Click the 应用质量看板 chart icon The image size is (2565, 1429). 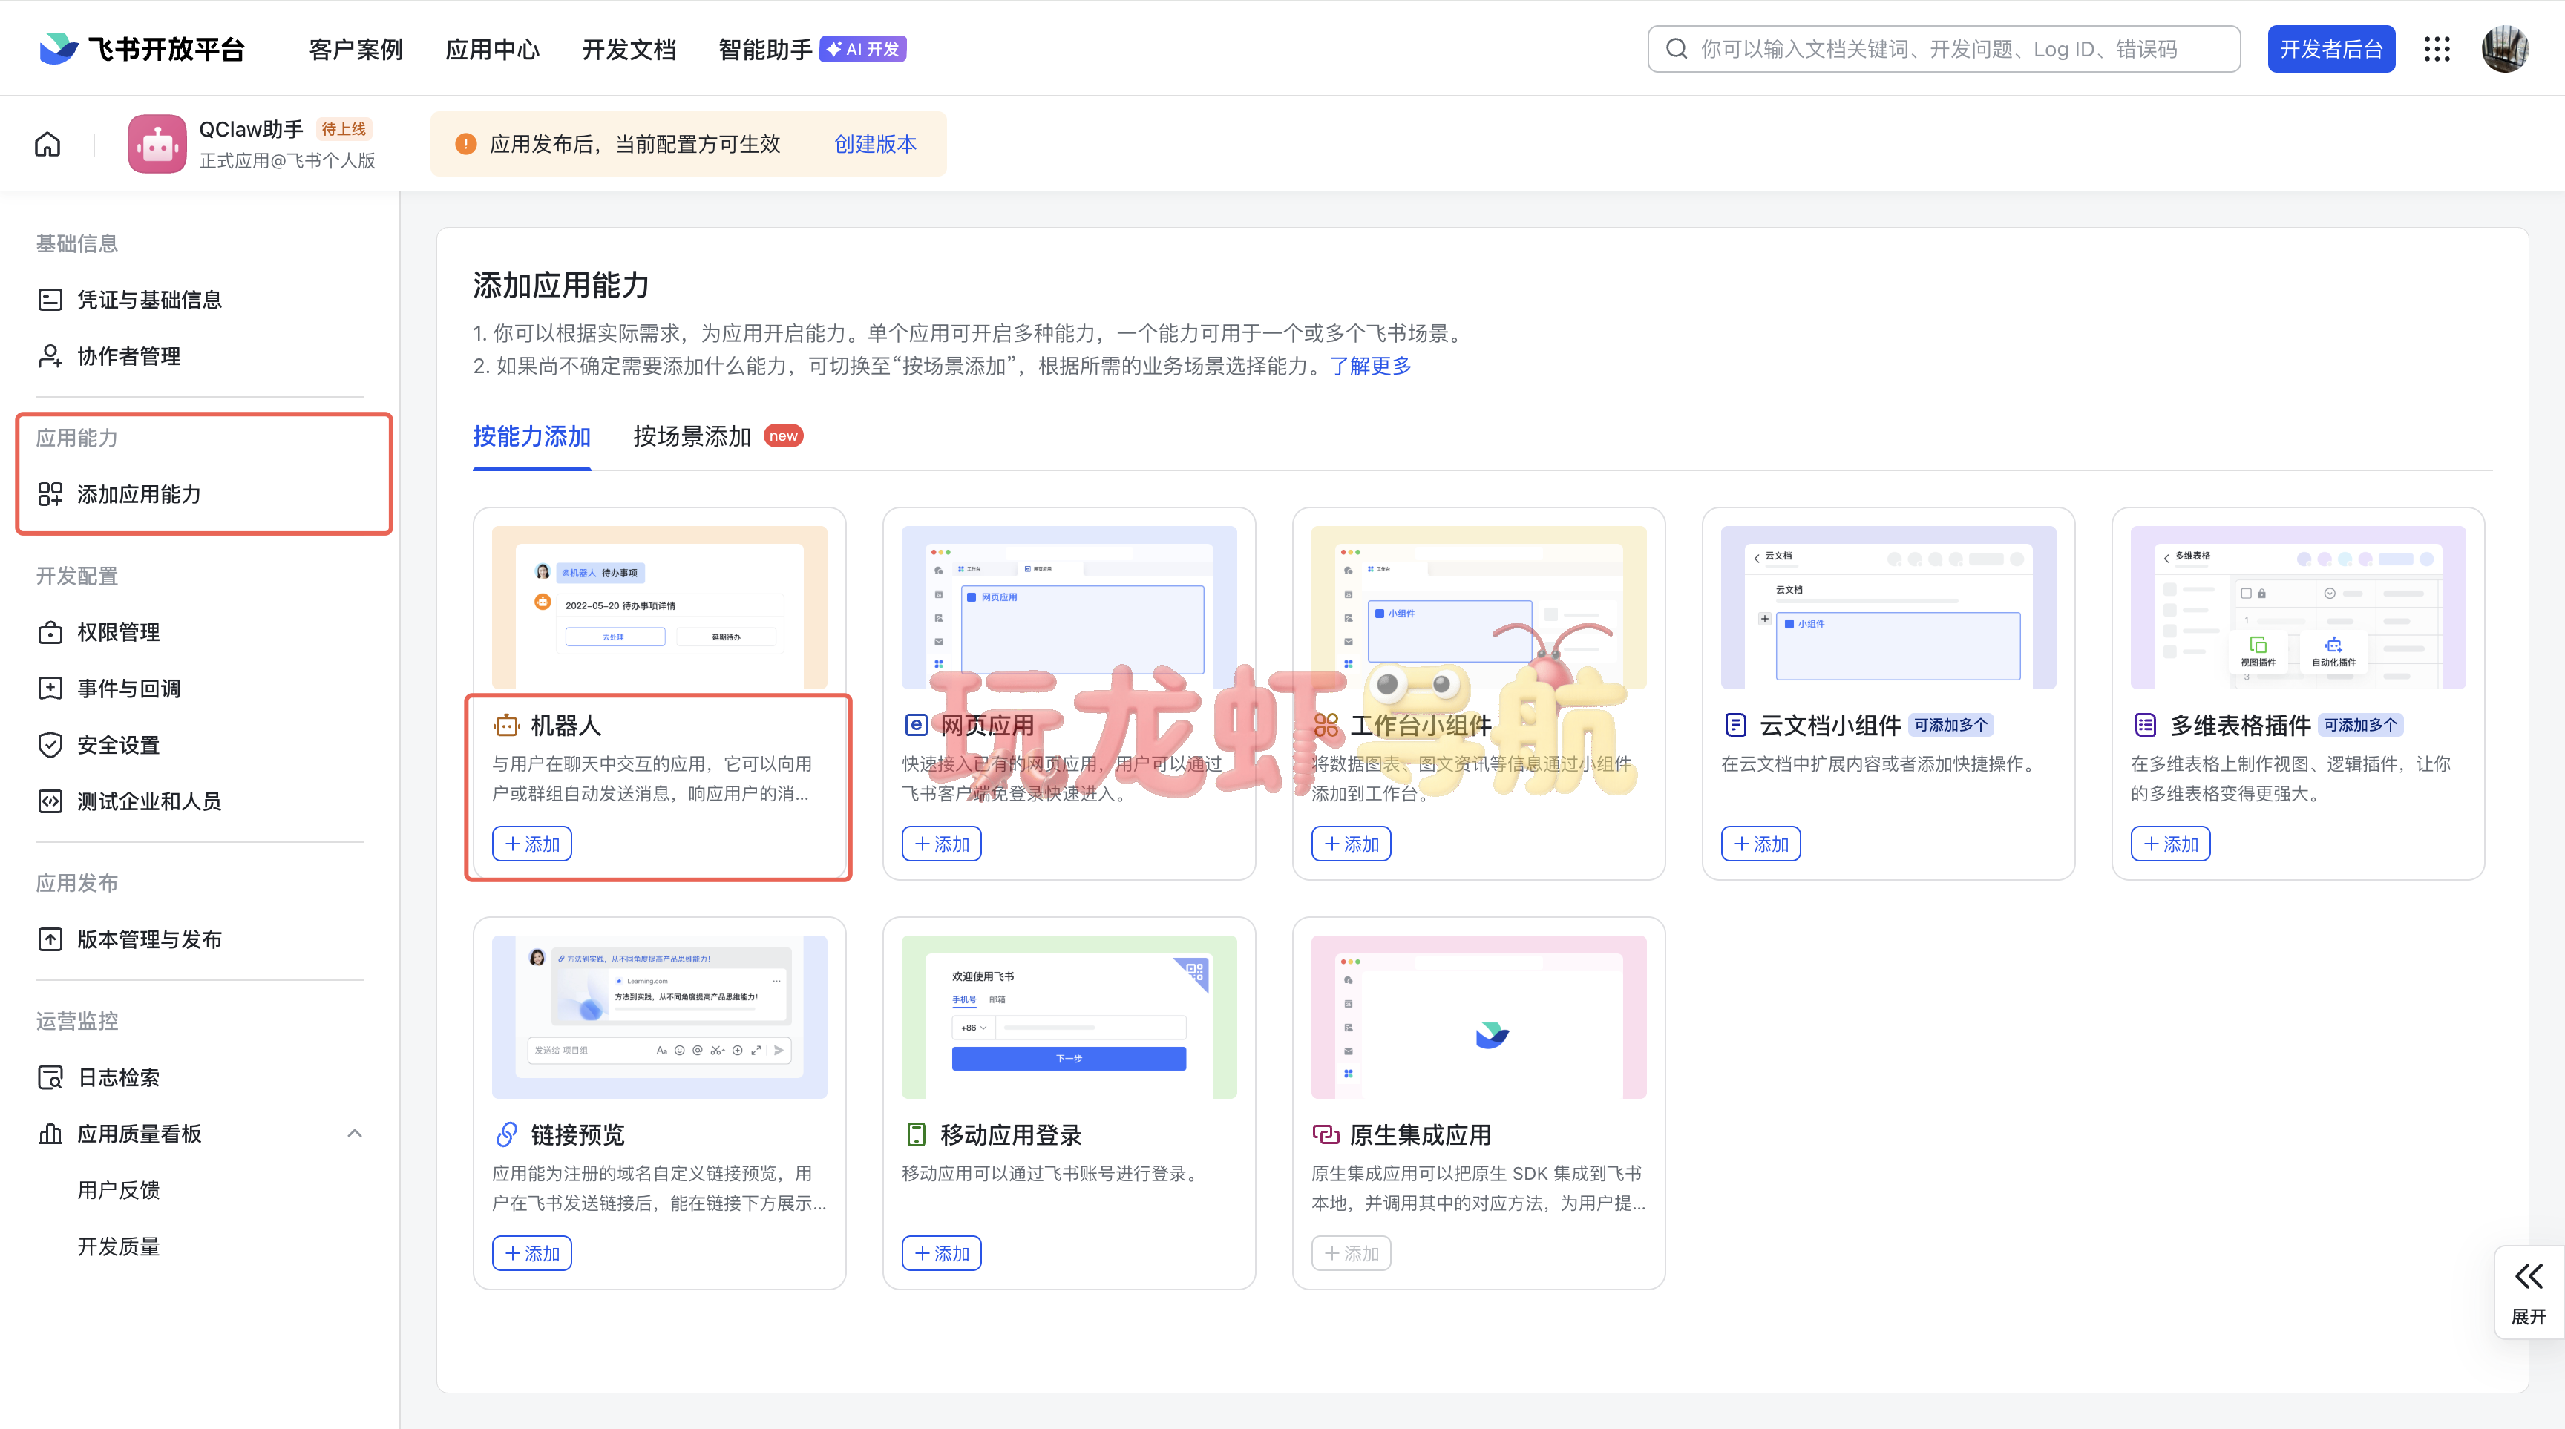coord(50,1134)
